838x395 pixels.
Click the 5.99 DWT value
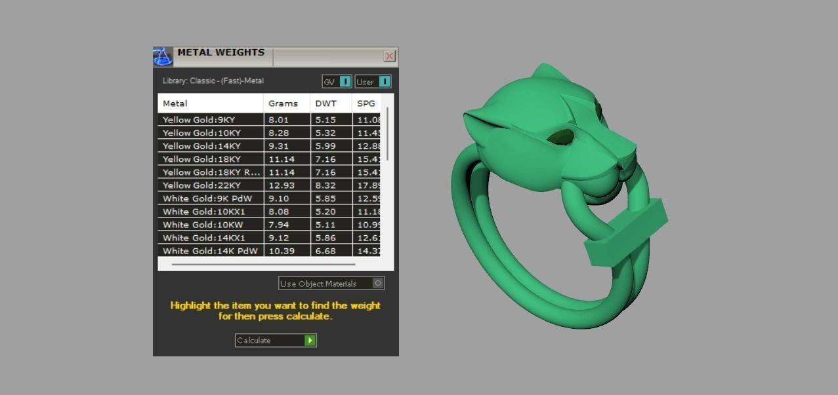coord(325,146)
